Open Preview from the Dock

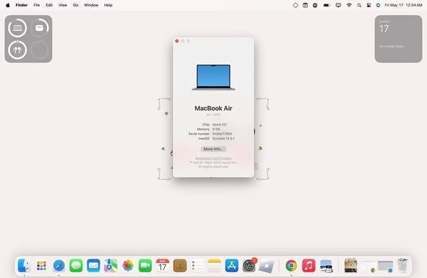(x=326, y=266)
